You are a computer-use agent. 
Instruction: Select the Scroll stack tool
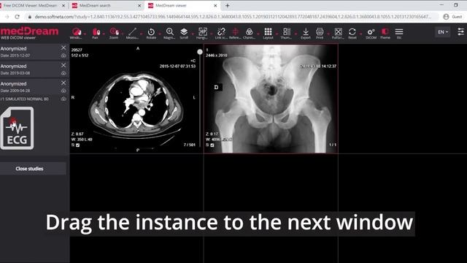click(184, 33)
